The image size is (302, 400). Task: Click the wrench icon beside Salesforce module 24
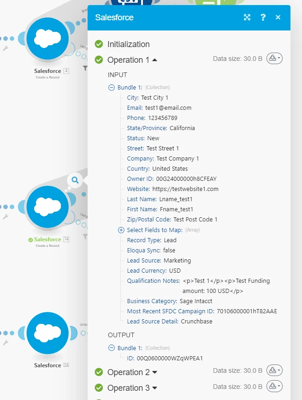pyautogui.click(x=6, y=343)
